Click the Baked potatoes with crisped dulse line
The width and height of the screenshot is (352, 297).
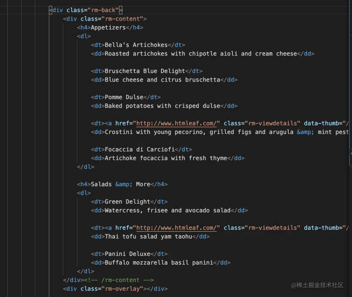164,106
